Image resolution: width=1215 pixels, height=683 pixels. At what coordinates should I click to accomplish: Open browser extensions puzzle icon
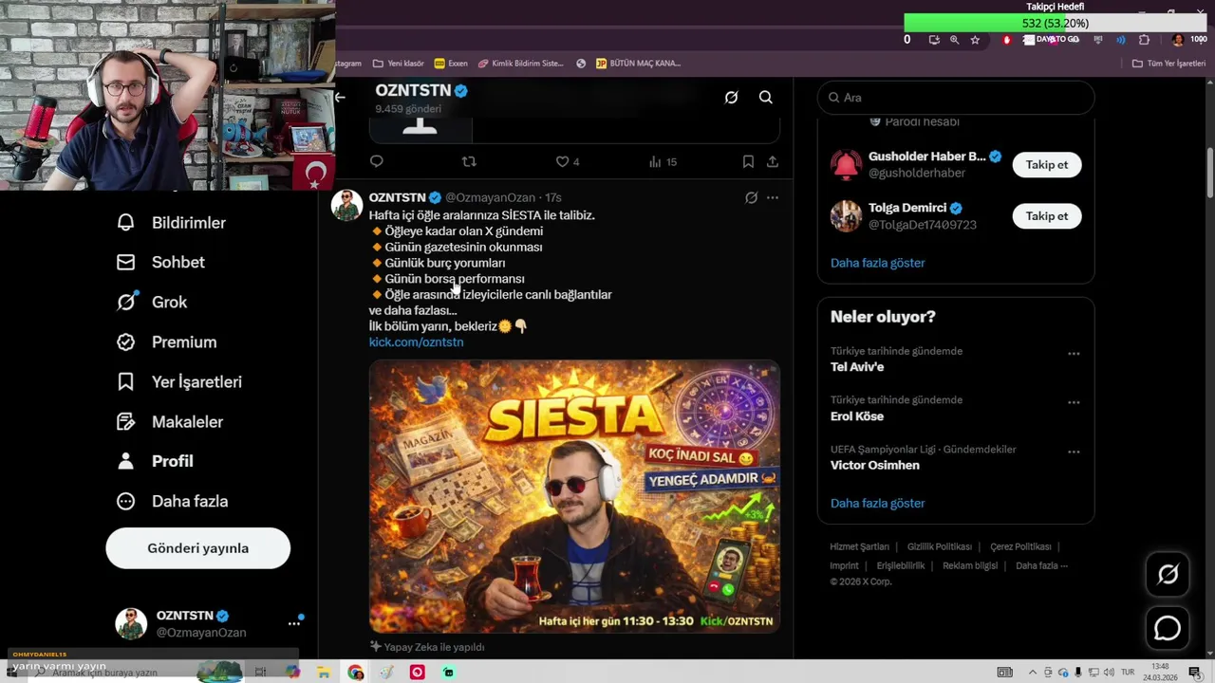(1144, 40)
